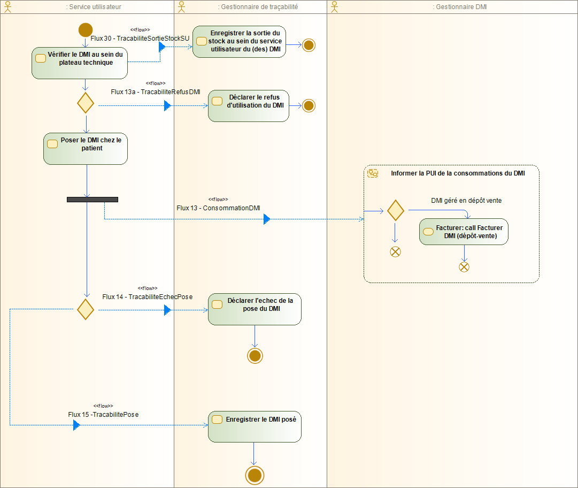Select the activity icon on Vérifier le DMI au plateau technique
The image size is (578, 488).
[41, 58]
